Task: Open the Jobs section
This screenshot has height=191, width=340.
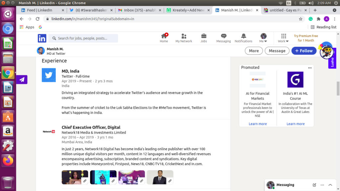Action: tap(204, 38)
